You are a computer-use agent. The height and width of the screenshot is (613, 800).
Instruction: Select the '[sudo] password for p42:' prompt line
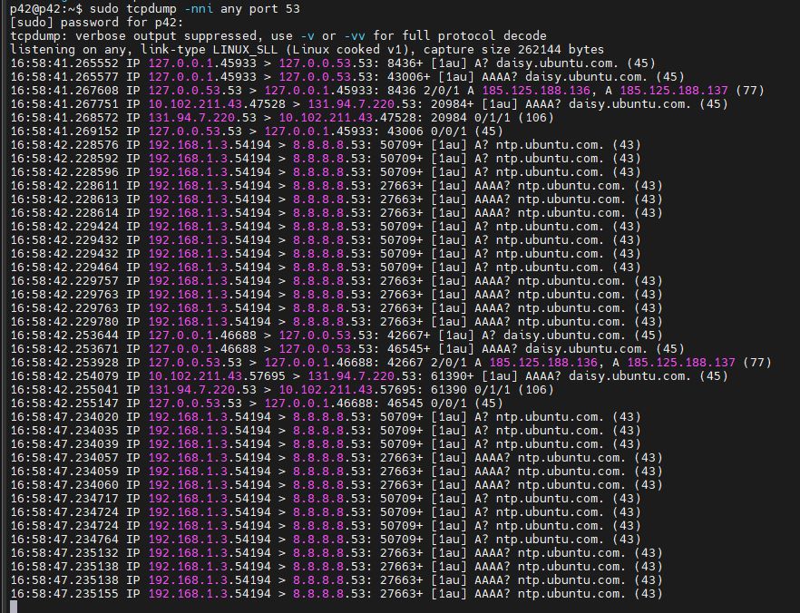[x=97, y=23]
